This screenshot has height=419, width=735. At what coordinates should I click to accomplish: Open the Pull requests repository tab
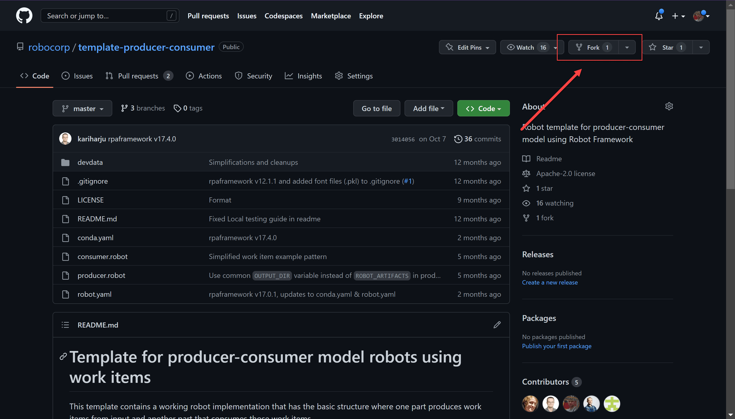click(139, 76)
